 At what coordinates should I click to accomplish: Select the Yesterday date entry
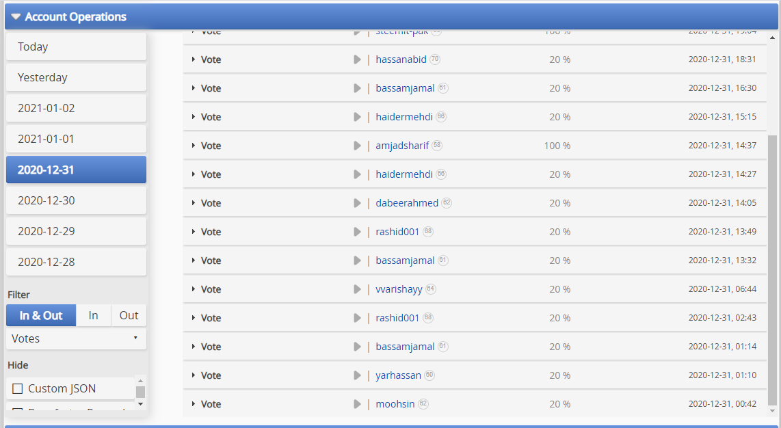pos(76,78)
